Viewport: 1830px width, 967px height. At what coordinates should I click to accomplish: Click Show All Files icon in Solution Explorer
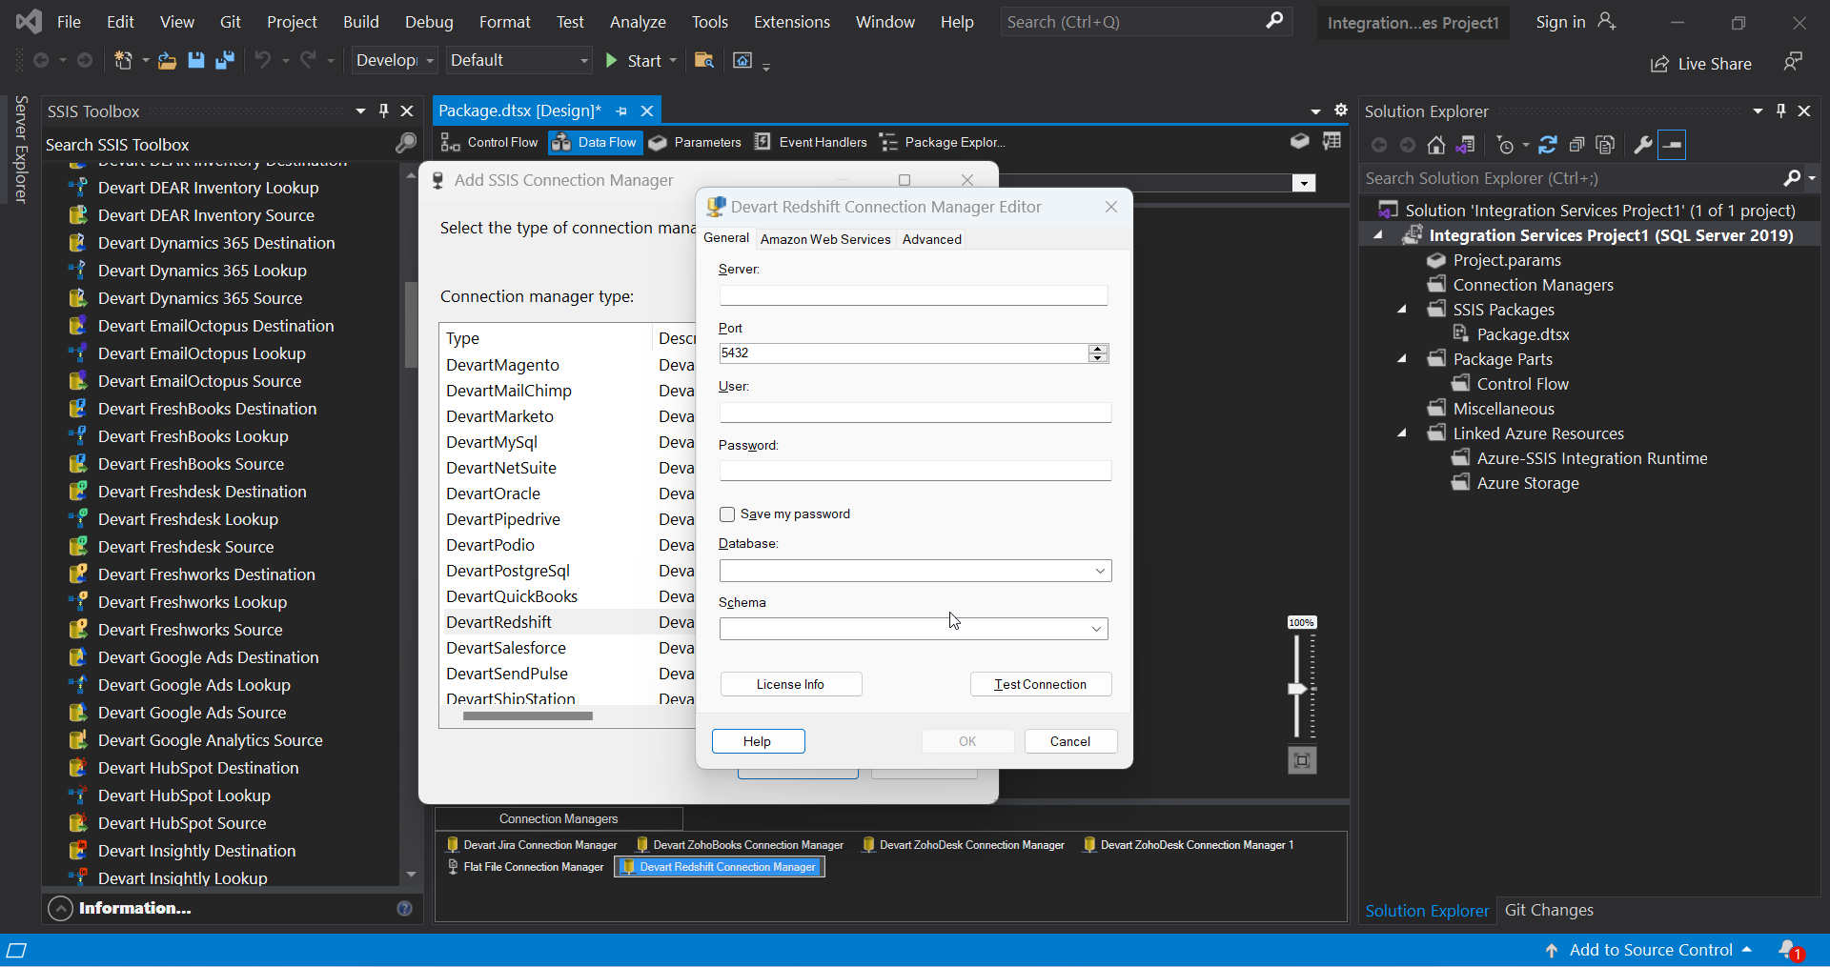coord(1605,145)
